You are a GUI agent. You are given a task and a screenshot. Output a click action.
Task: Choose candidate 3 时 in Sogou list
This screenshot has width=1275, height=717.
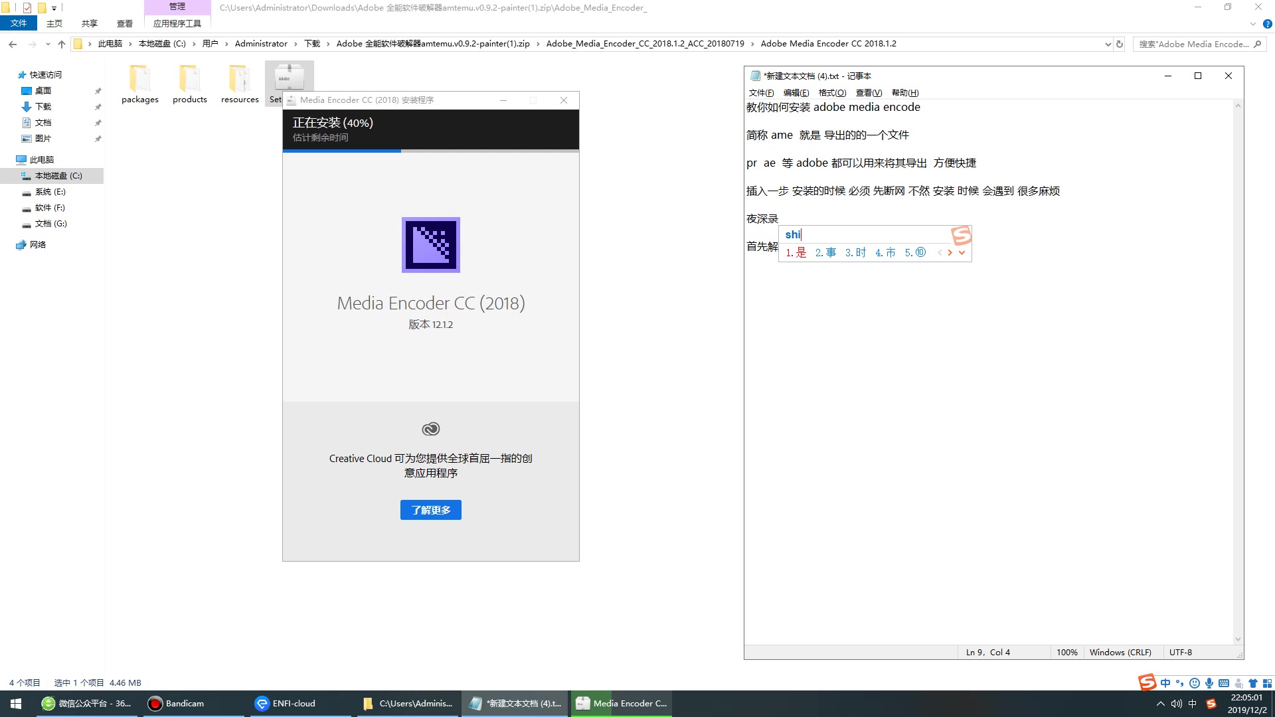(855, 252)
